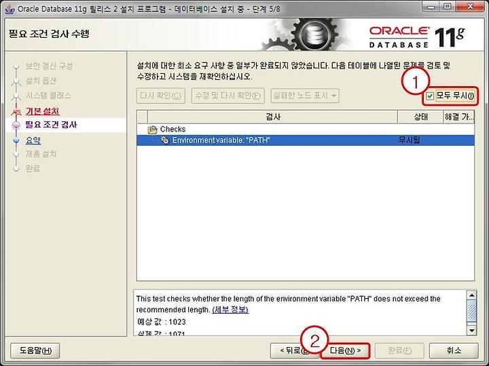489x366 pixels.
Task: Click the Java icon in the title bar
Action: (x=10, y=9)
